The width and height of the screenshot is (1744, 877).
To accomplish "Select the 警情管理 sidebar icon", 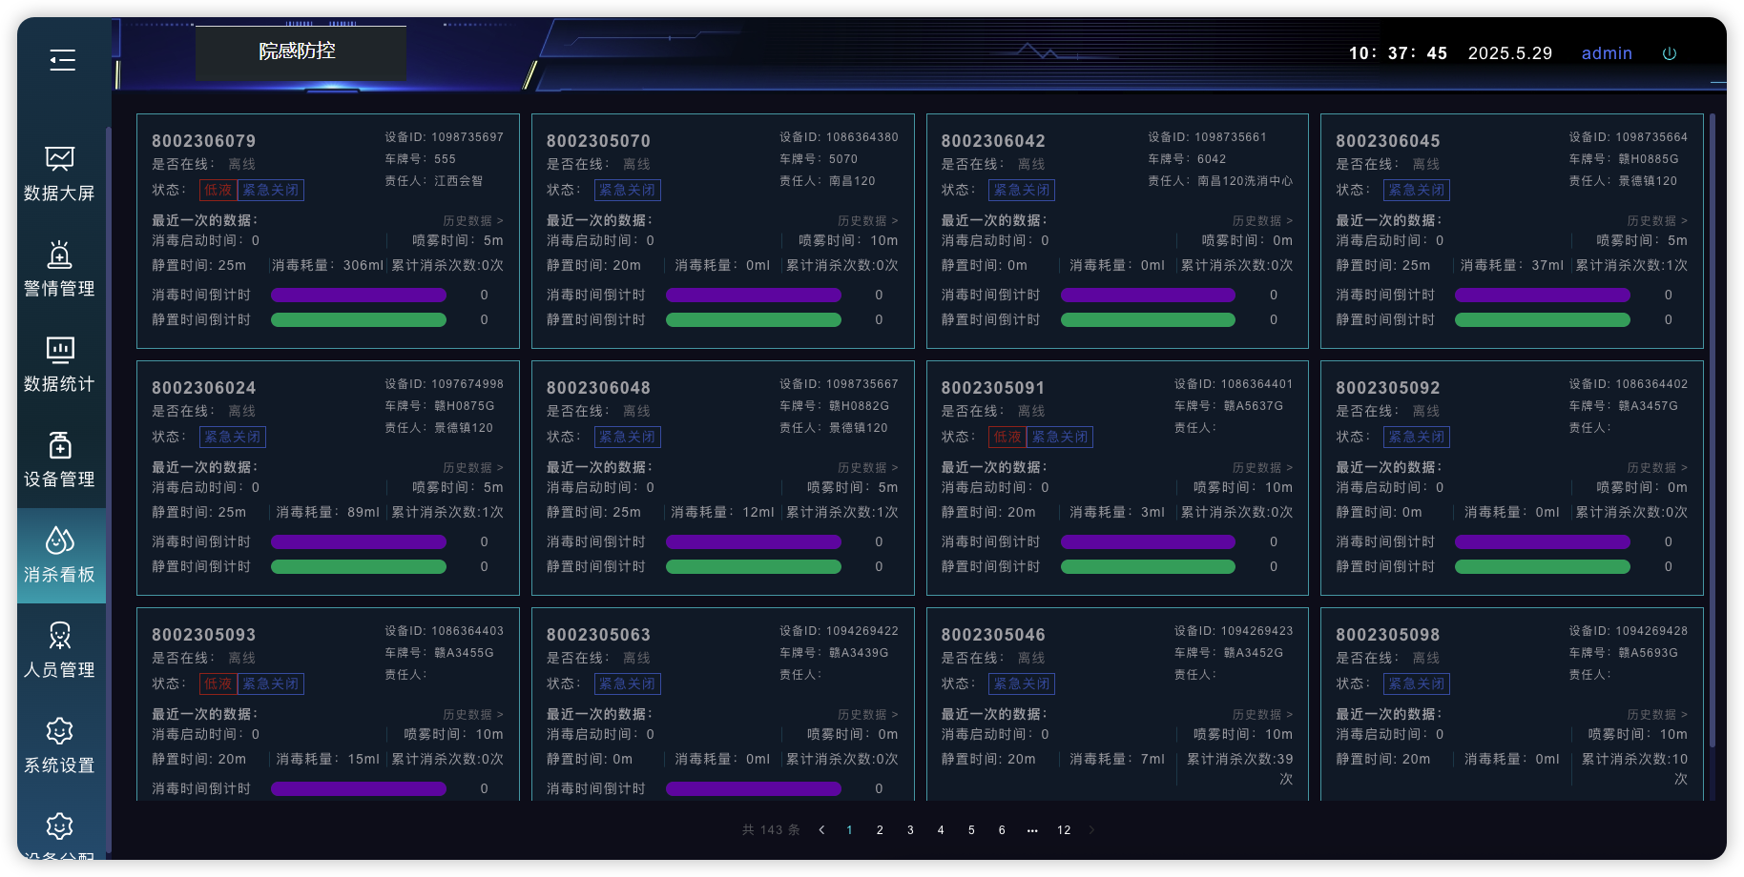I will 59,269.
